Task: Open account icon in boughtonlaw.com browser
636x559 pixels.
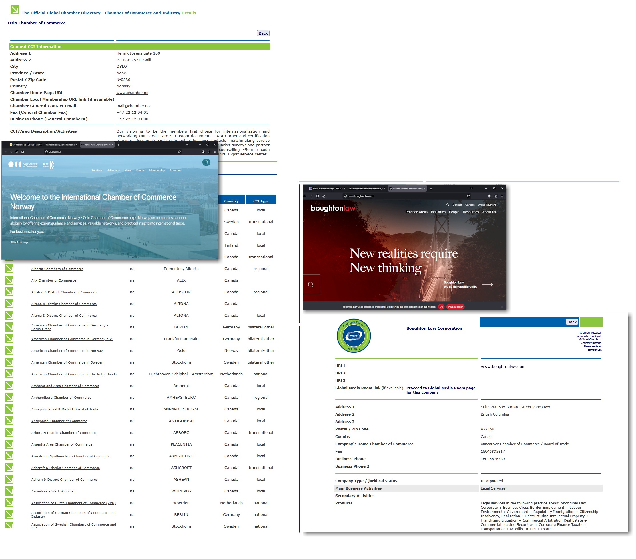Action: 489,196
